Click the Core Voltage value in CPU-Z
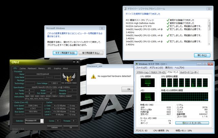The width and height of the screenshot is (218, 138). 54,83
